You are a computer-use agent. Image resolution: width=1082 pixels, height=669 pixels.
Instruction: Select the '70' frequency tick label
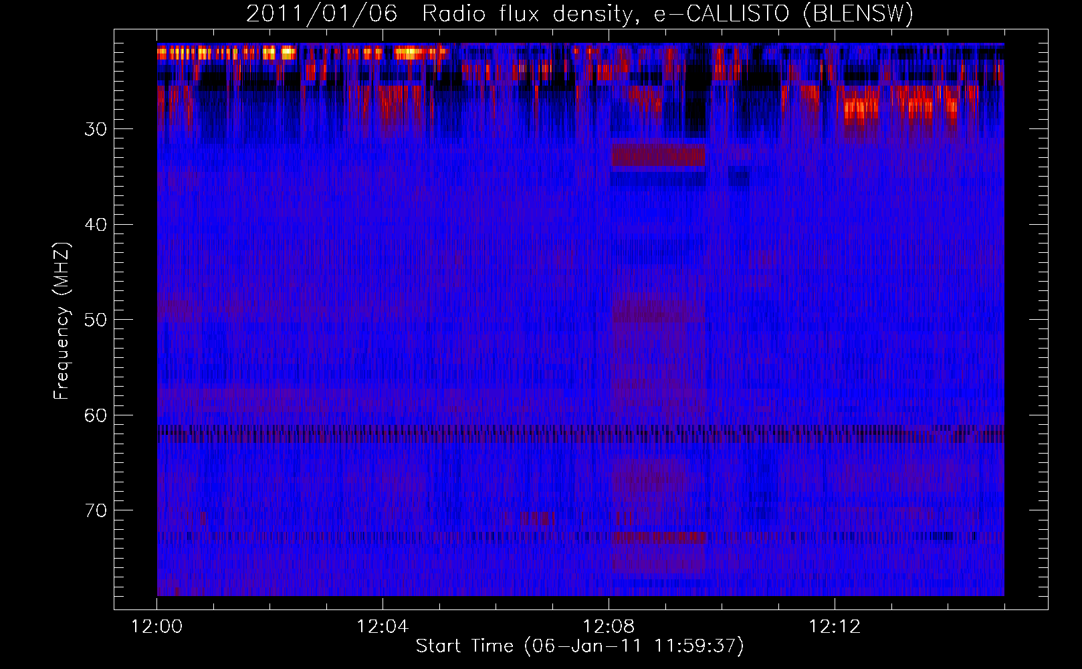(x=96, y=510)
